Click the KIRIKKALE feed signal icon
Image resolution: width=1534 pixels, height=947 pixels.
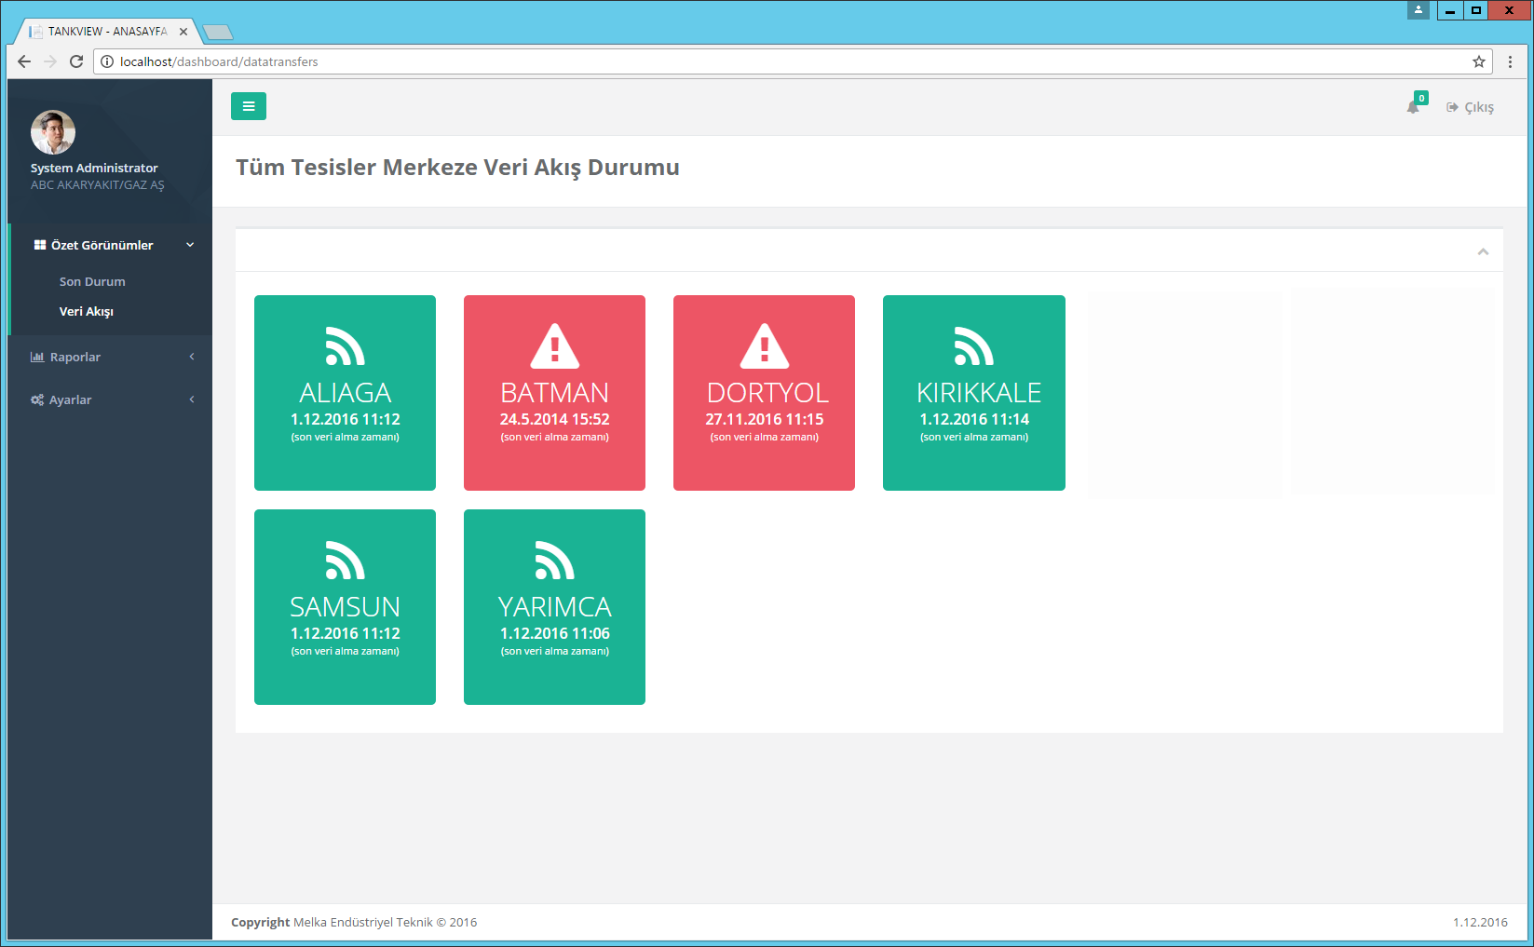tap(973, 346)
